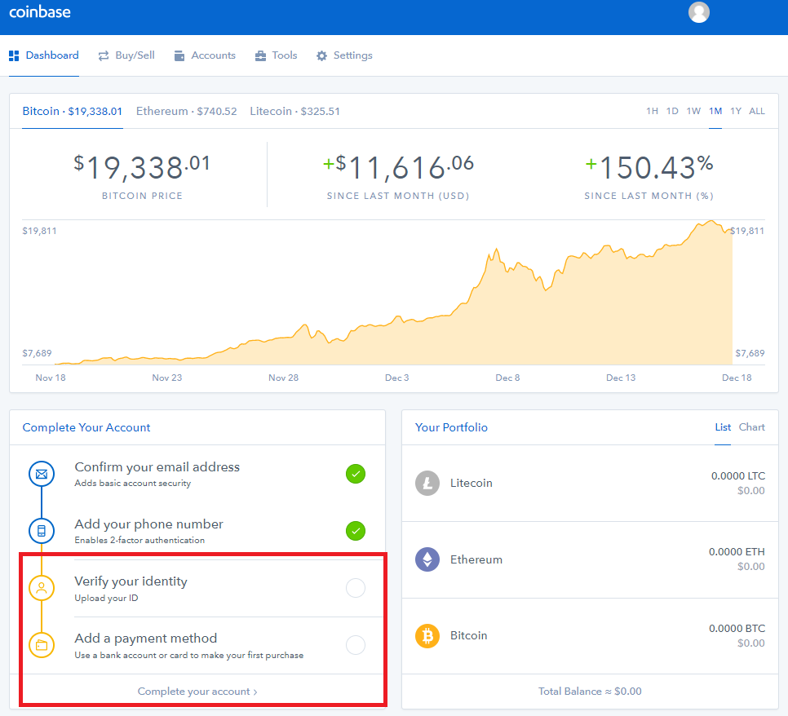Click the wallet icon for payment method

pos(41,645)
